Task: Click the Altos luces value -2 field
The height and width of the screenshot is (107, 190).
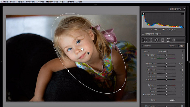Action: (181, 70)
